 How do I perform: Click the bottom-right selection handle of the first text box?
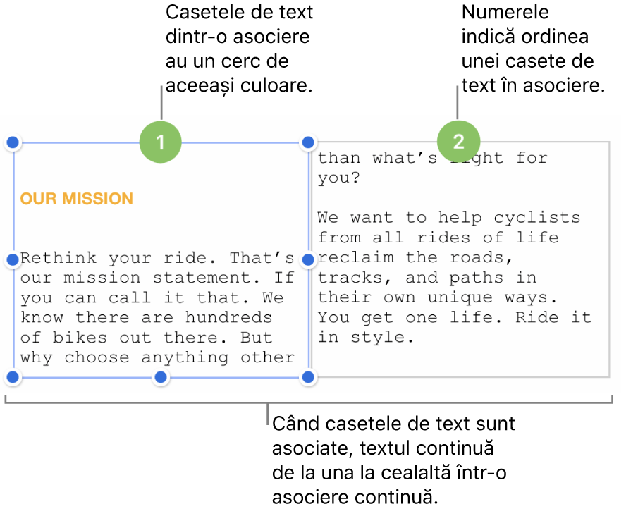[308, 378]
